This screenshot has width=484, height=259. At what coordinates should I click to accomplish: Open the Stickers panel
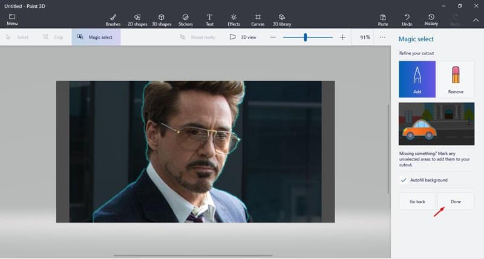(186, 20)
